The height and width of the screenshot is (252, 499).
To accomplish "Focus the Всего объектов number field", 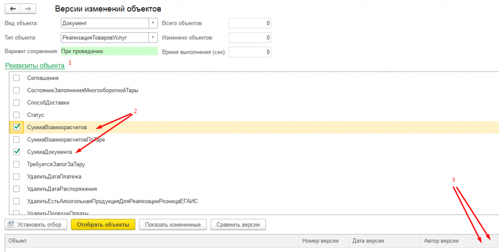I will pyautogui.click(x=250, y=23).
